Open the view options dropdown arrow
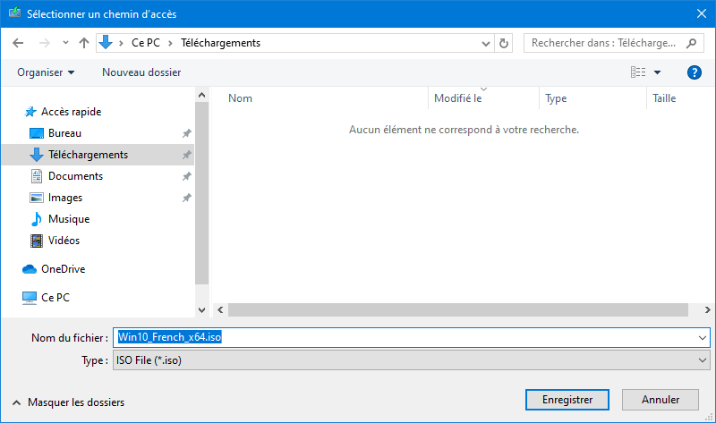Viewport: 716px width, 423px height. tap(657, 72)
